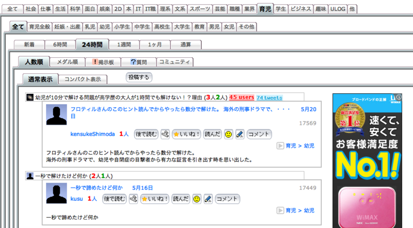Open the コミュニティ tab
This screenshot has width=413, height=228.
click(x=174, y=62)
